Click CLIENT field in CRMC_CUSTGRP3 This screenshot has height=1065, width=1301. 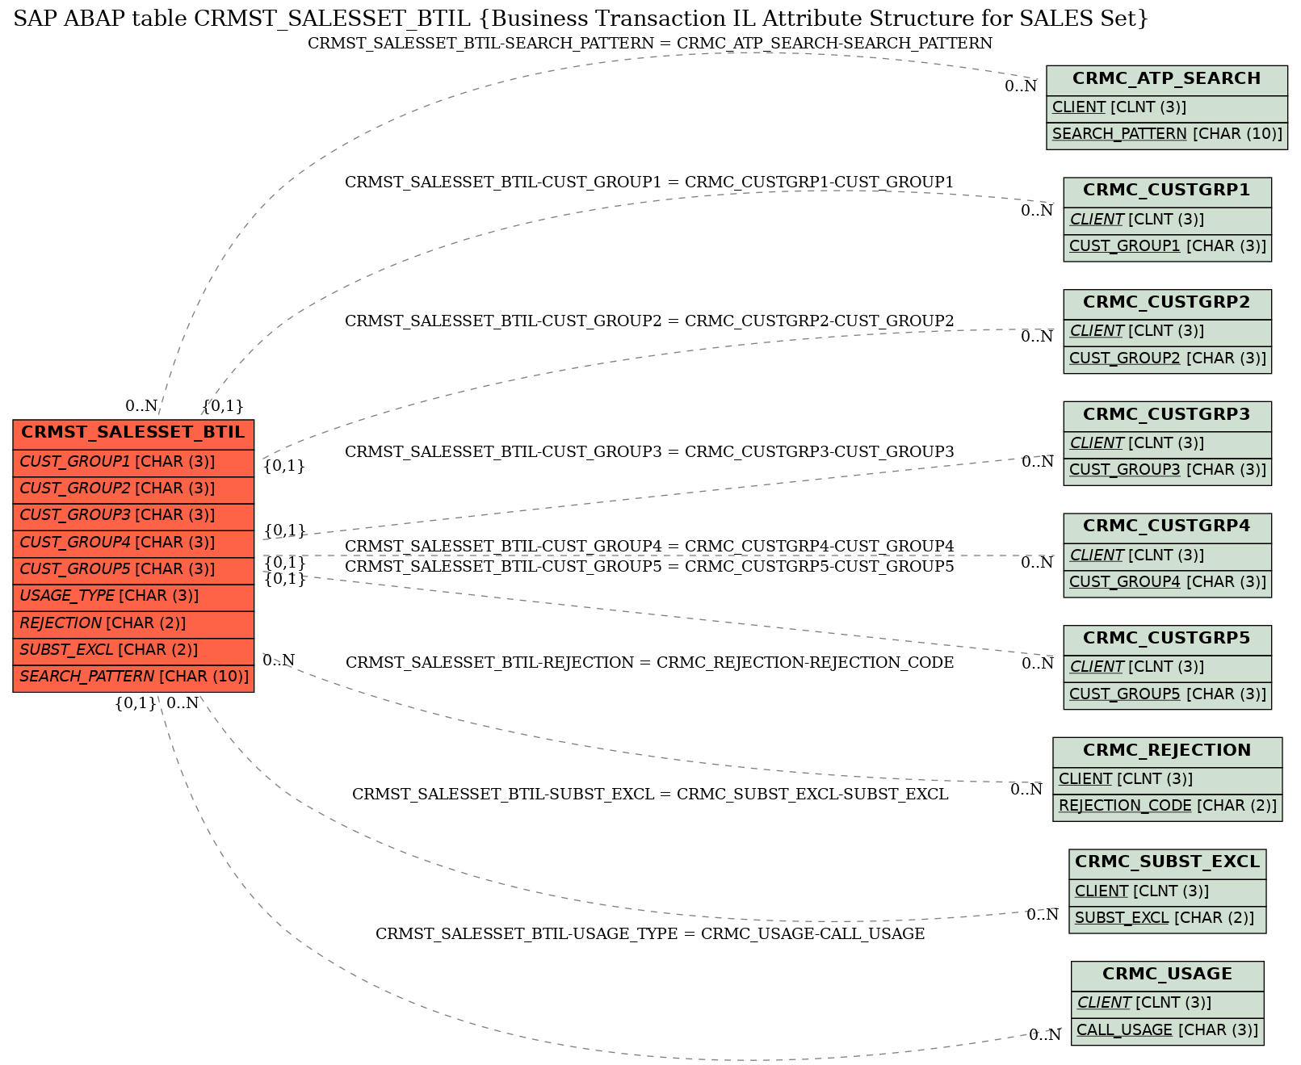pos(1167,444)
